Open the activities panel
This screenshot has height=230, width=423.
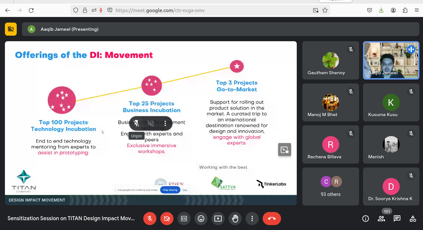pyautogui.click(x=413, y=219)
